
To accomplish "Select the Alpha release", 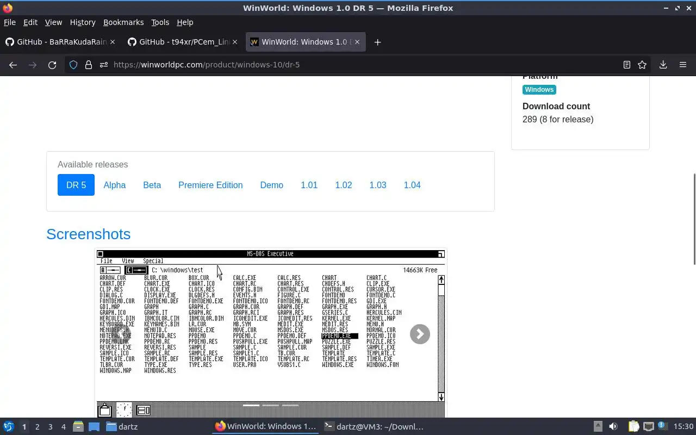I will tap(115, 185).
